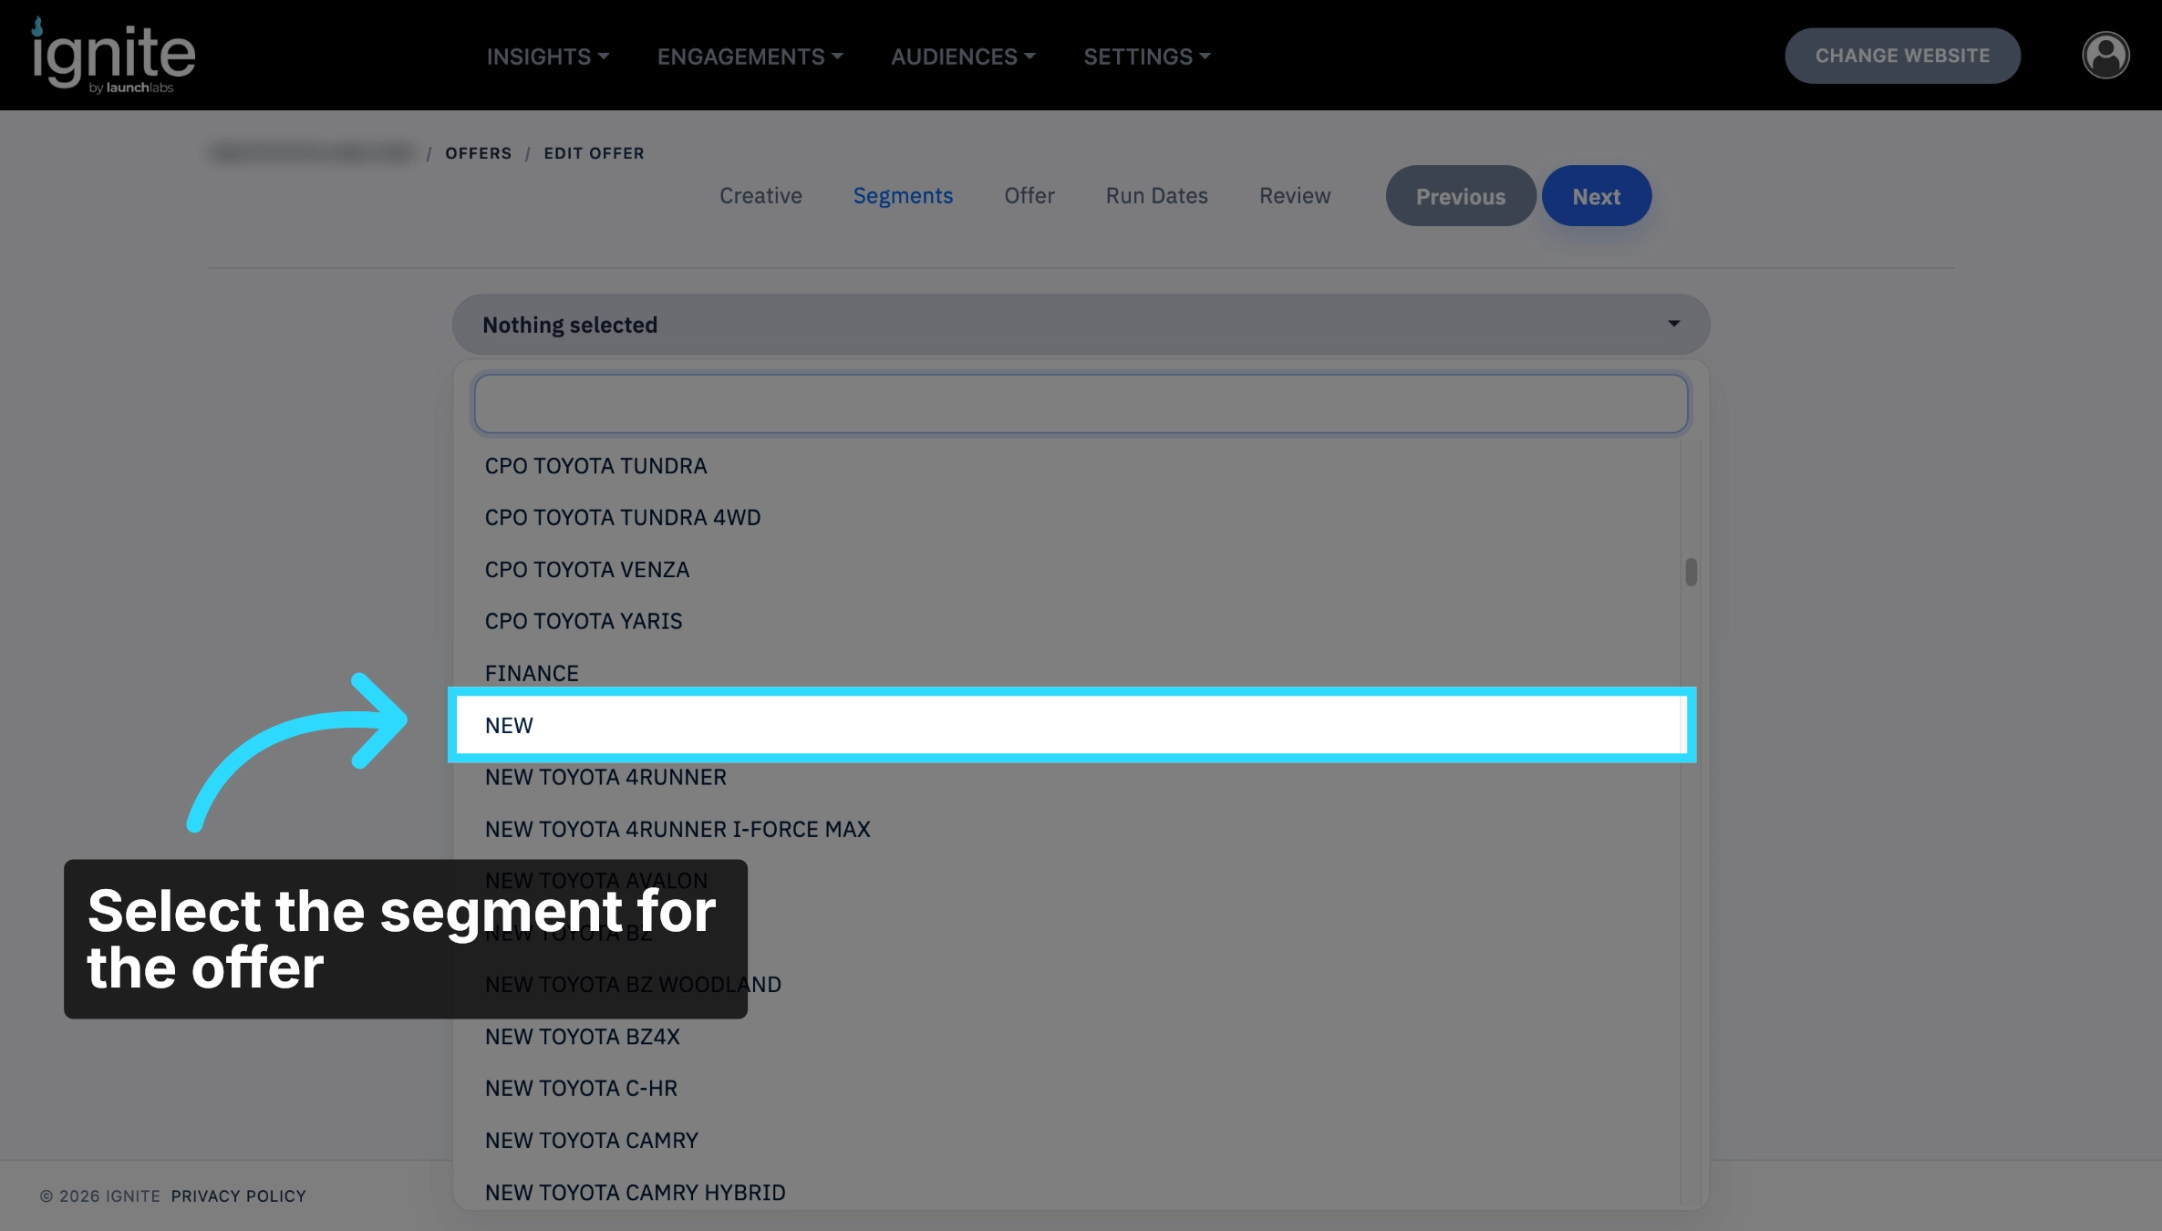The image size is (2162, 1231).
Task: Select the CPO TOYOTA TUNDRA segment
Action: coord(1068,466)
